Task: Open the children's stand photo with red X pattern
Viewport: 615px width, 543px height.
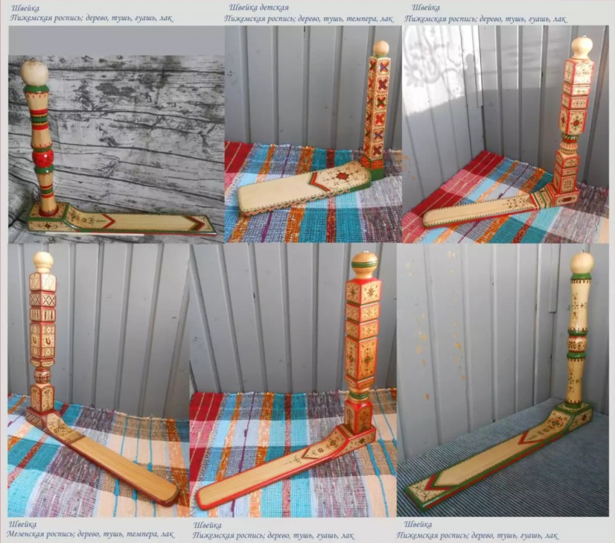Action: (313, 134)
